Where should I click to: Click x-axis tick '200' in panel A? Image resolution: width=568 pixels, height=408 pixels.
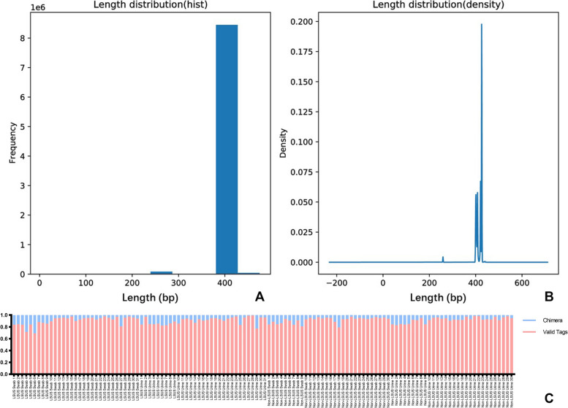(x=132, y=283)
